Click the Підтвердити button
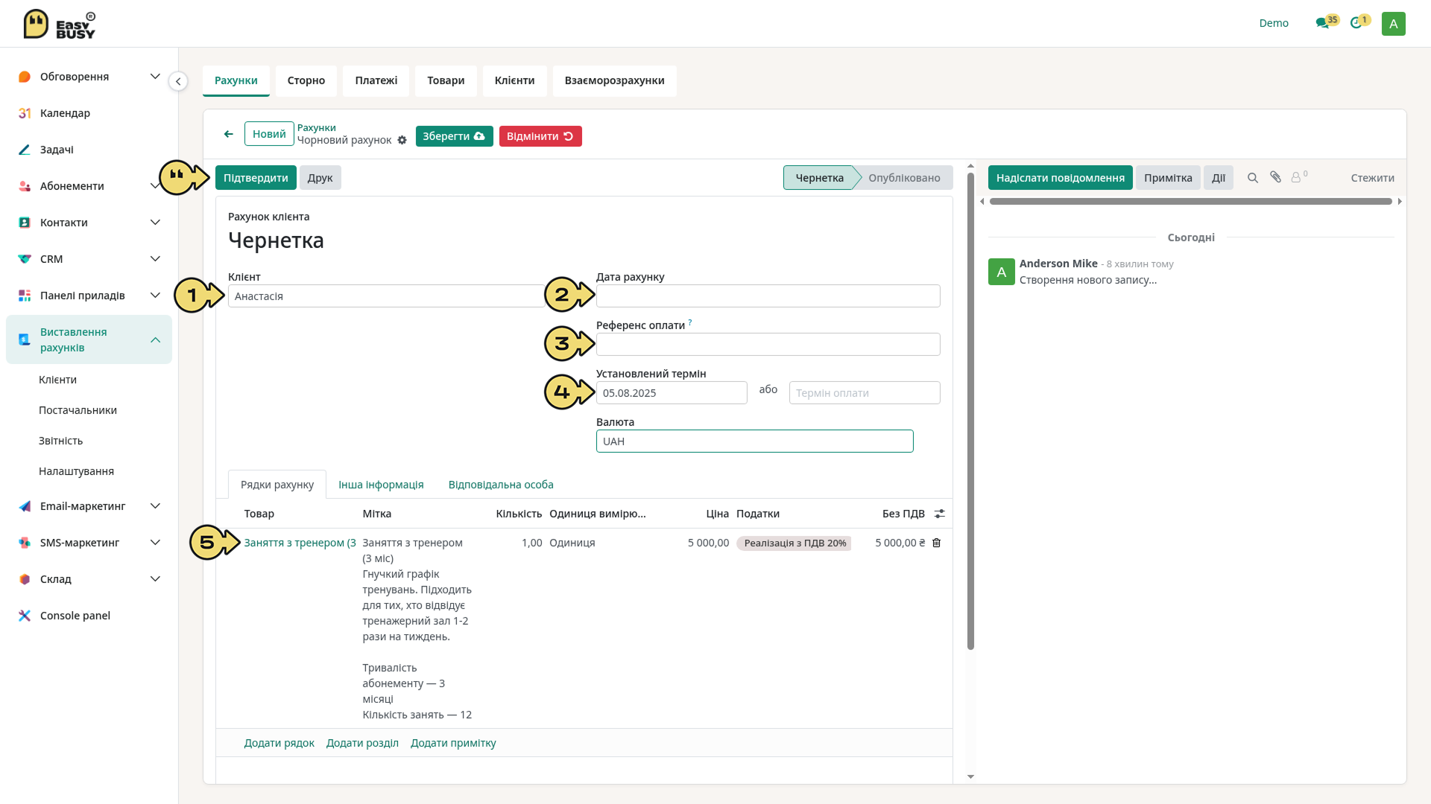This screenshot has width=1431, height=804. pyautogui.click(x=256, y=178)
